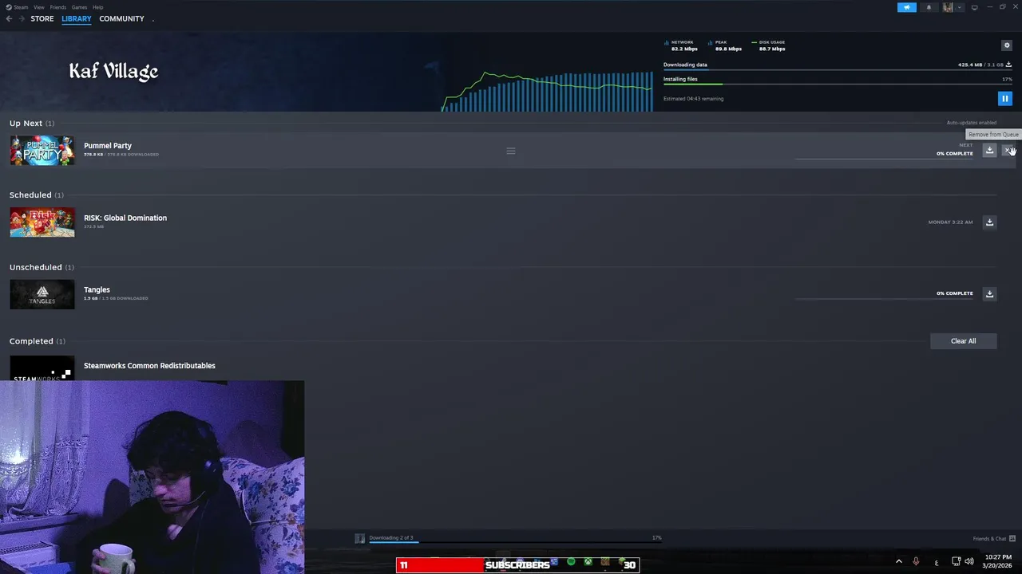Click the RISK: Global Domination title

coord(125,218)
